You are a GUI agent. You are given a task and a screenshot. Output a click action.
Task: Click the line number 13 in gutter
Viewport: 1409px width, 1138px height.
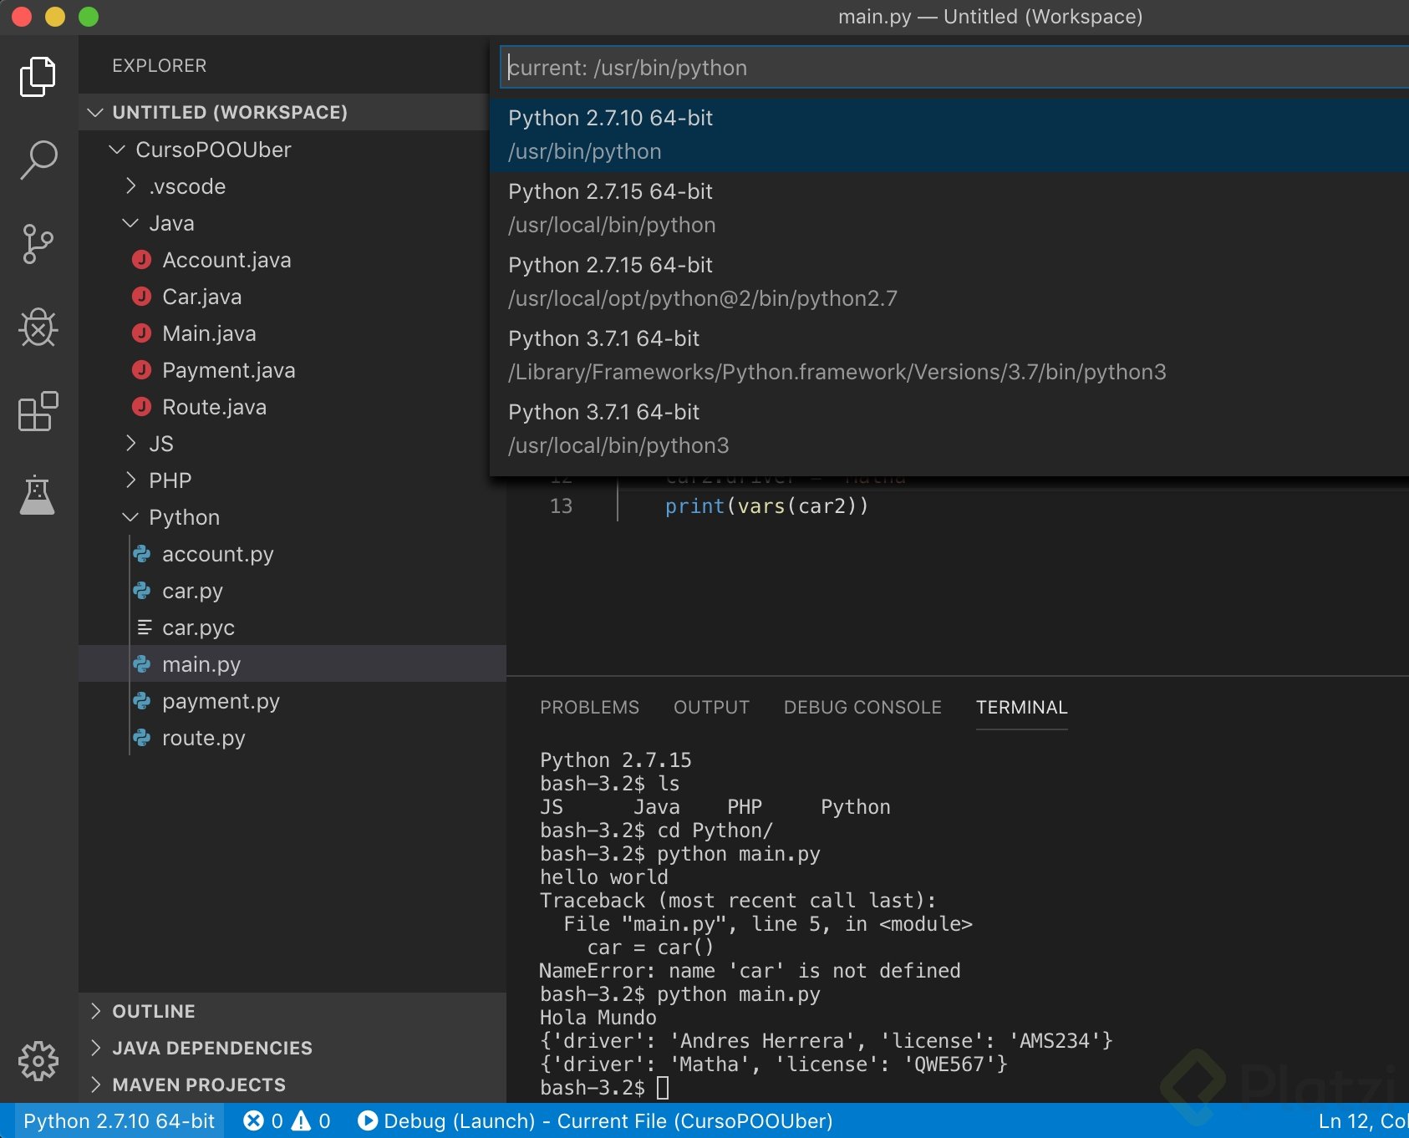click(x=561, y=506)
